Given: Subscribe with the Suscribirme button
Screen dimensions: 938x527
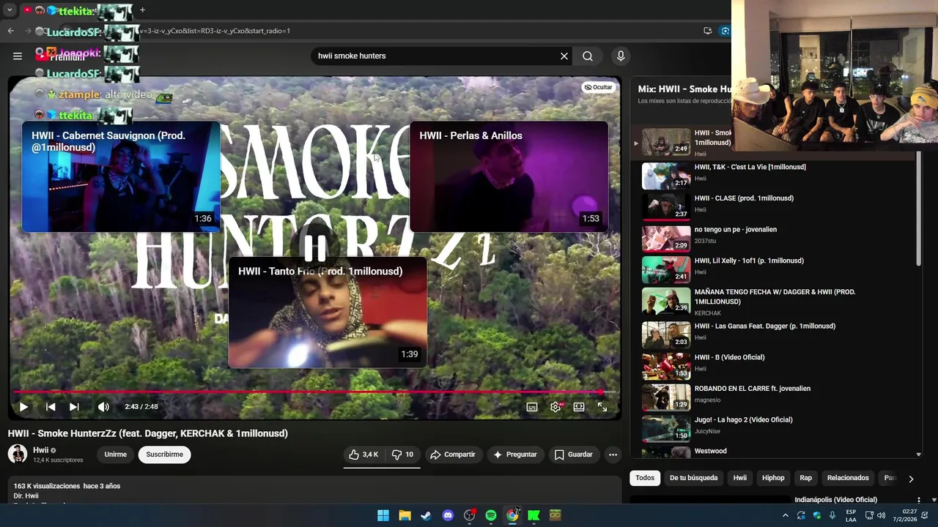Looking at the screenshot, I should [x=164, y=455].
